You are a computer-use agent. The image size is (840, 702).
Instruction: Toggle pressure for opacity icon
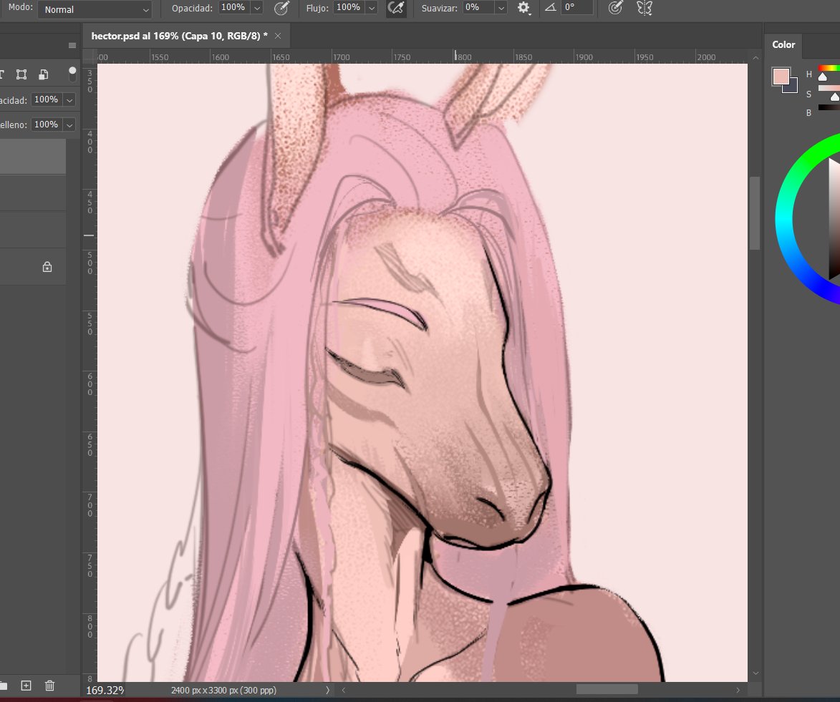(281, 8)
